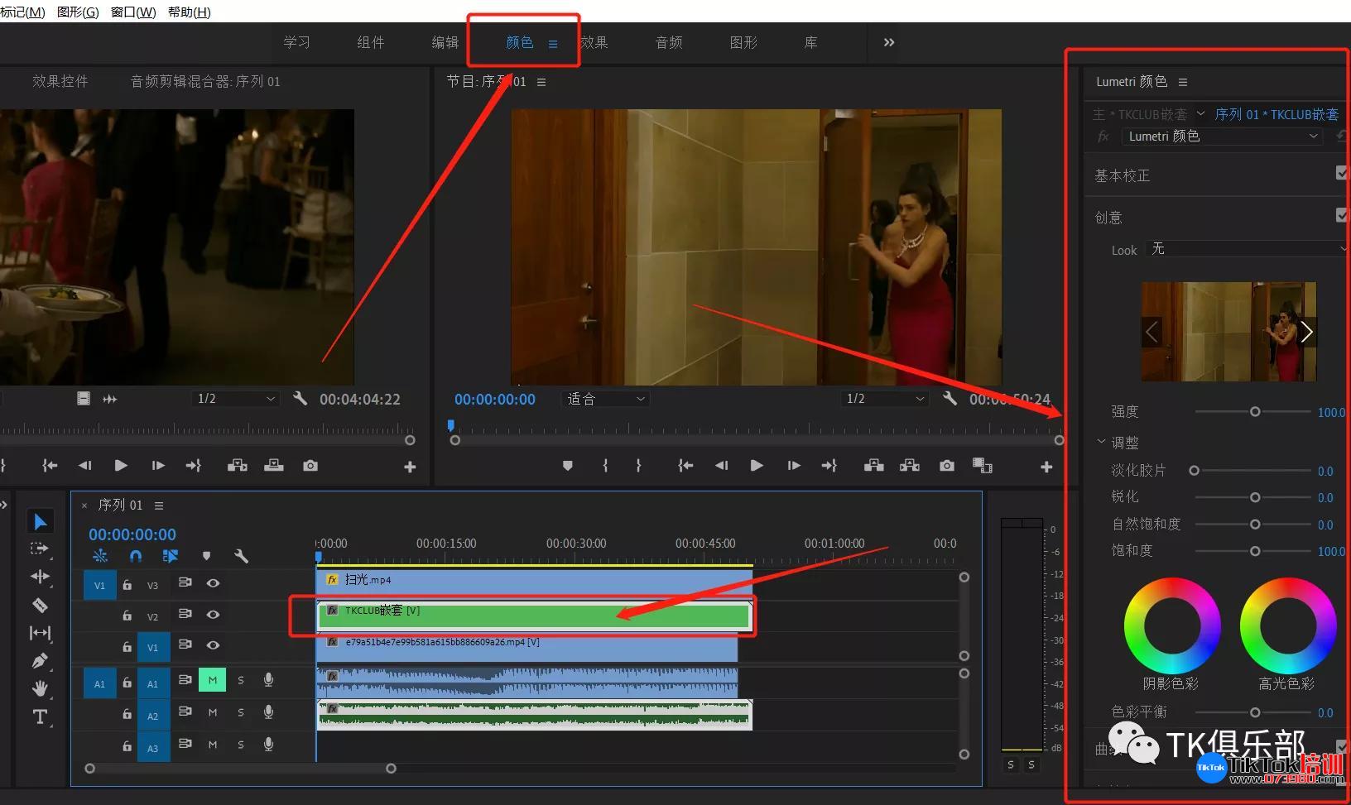Viewport: 1351px width, 805px height.
Task: Switch to the 效果 workspace tab
Action: point(594,42)
